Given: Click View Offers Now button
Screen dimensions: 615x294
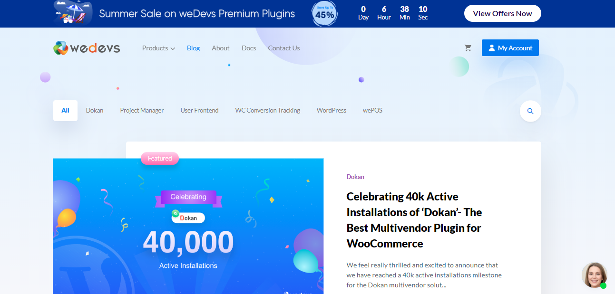Looking at the screenshot, I should 503,13.
